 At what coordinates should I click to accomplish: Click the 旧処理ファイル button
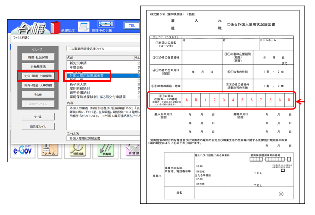38,127
